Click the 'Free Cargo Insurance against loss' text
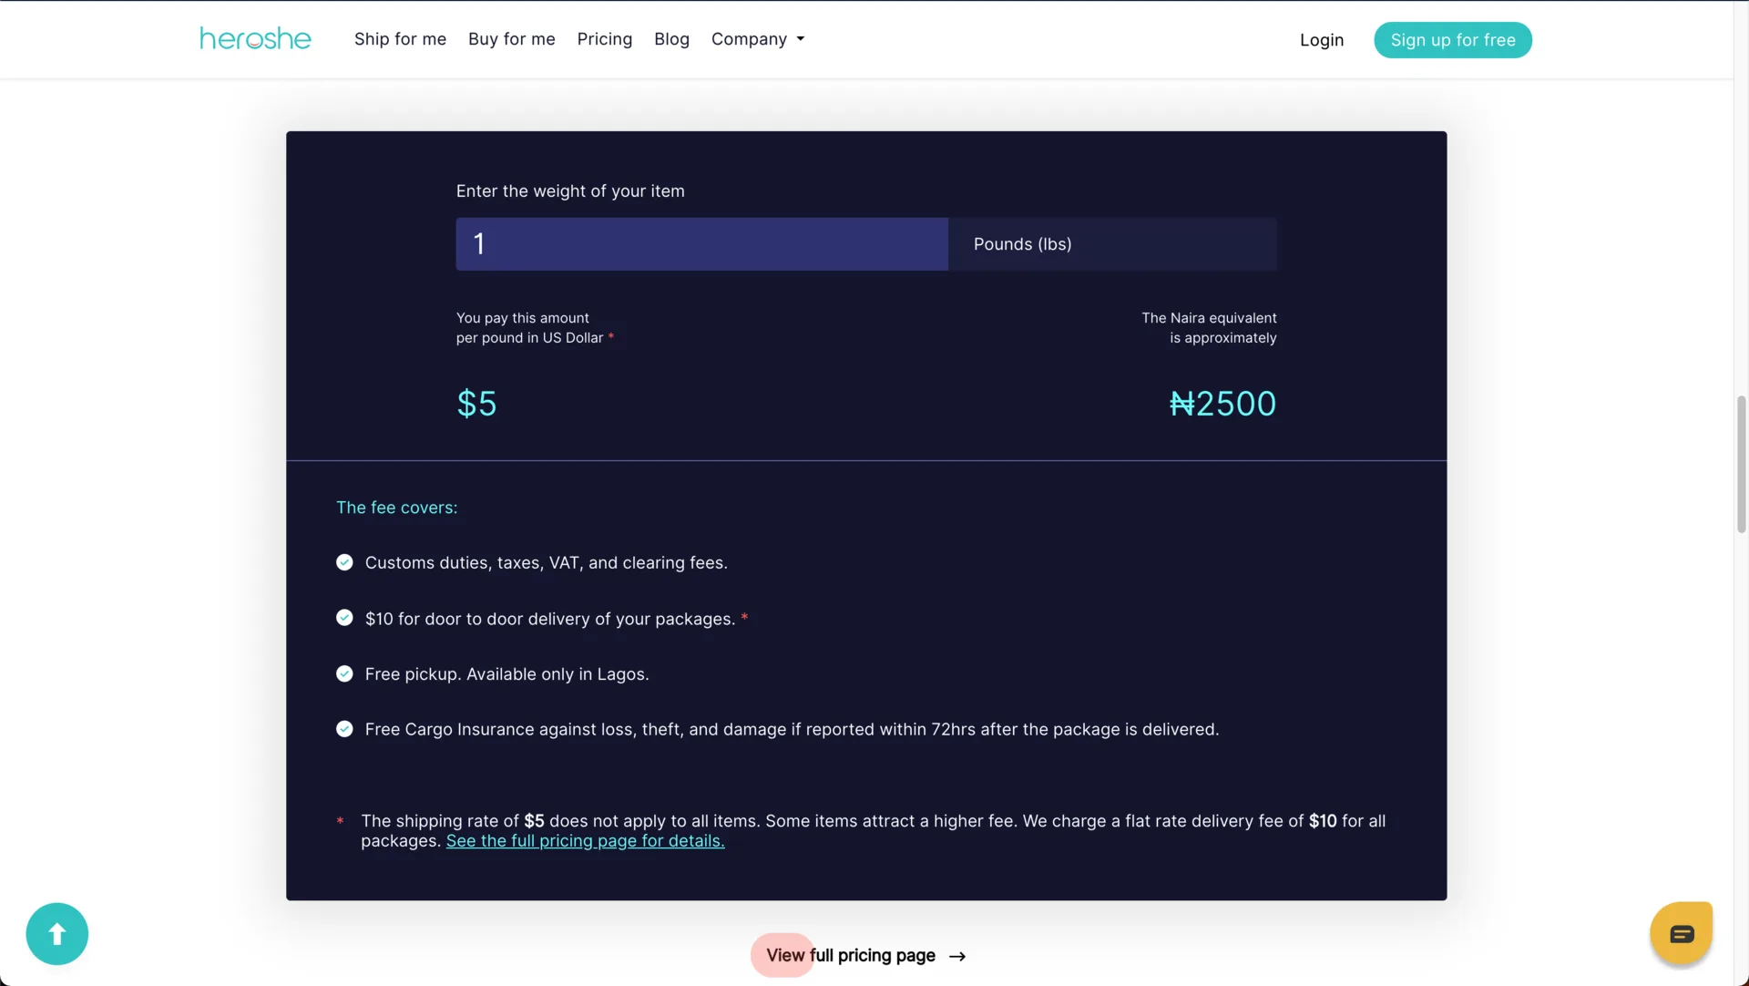 pyautogui.click(x=792, y=730)
